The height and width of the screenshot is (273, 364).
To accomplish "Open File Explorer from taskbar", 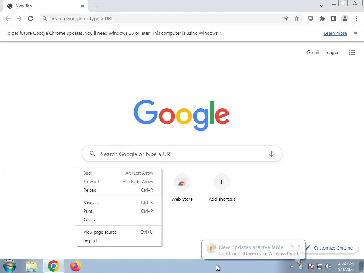I will click(x=32, y=266).
